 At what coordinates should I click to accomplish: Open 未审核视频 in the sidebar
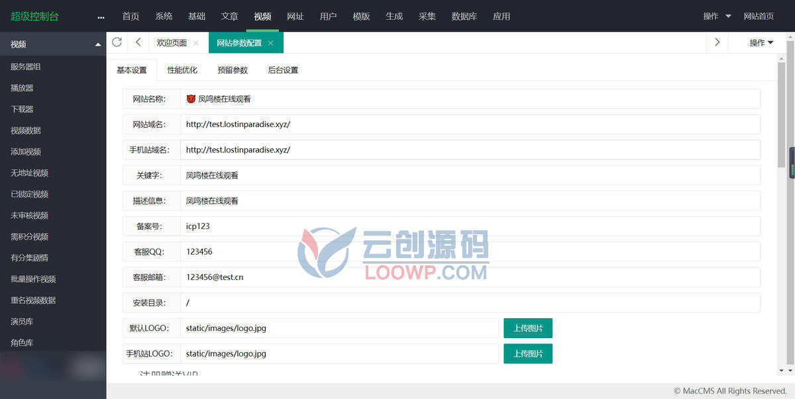(x=29, y=215)
